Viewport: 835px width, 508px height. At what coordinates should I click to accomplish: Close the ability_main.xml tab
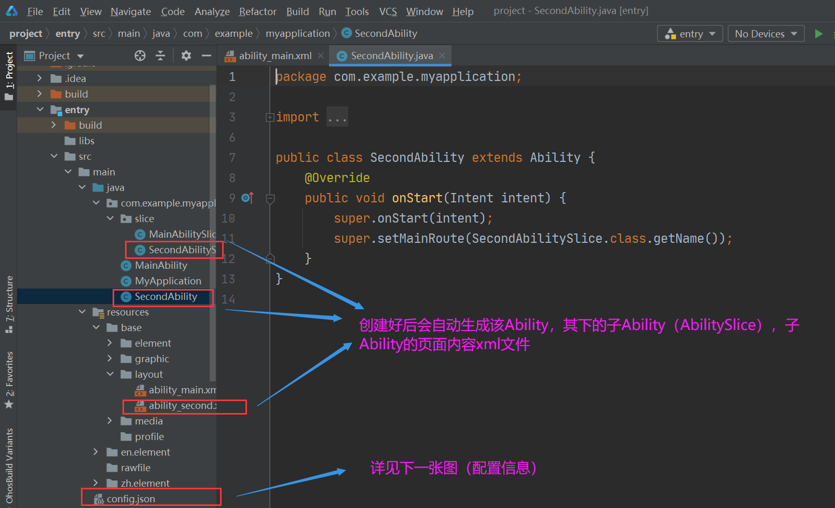[x=321, y=56]
